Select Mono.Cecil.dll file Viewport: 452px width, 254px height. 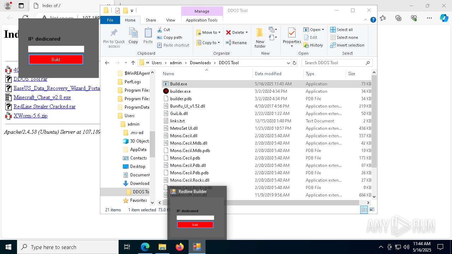pos(184,136)
